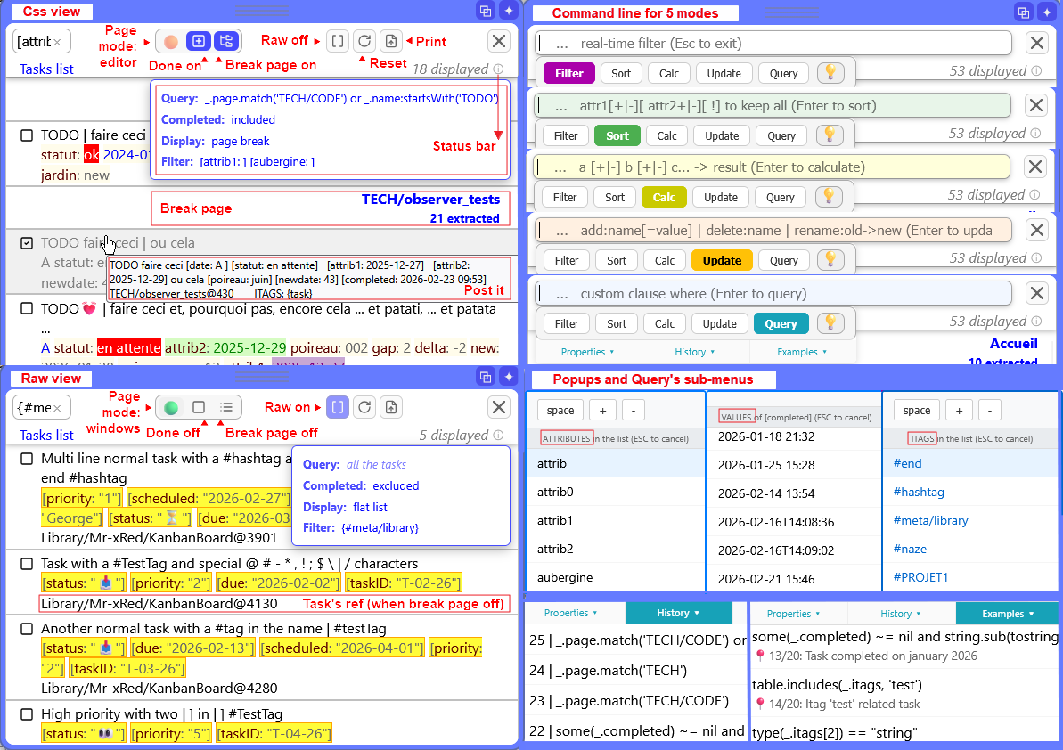This screenshot has width=1063, height=750.
Task: Expand the highlighted History dropdown
Action: (678, 613)
